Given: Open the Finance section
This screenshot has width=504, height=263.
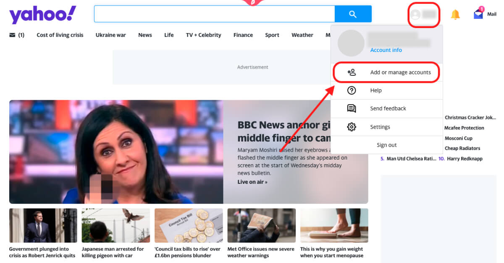Looking at the screenshot, I should [x=243, y=35].
